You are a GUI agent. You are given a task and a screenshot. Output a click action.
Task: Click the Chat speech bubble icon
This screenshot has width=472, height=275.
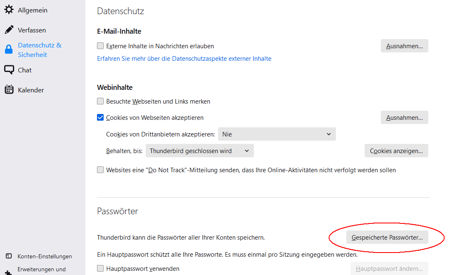pyautogui.click(x=9, y=70)
